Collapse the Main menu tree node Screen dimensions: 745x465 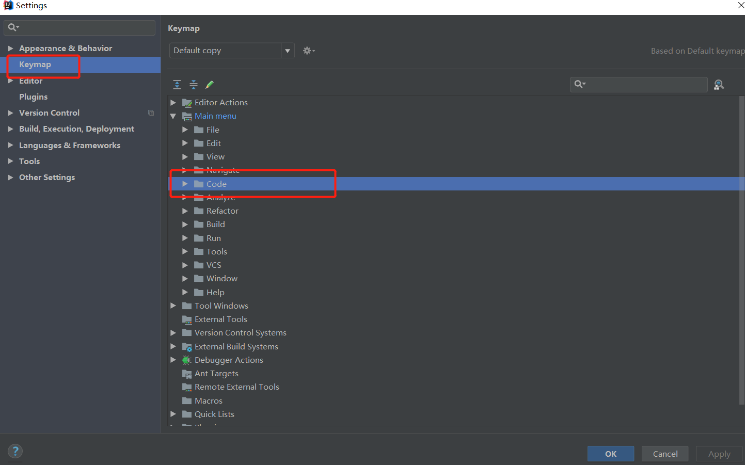click(173, 116)
